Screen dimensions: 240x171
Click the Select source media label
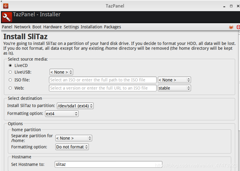28,59
